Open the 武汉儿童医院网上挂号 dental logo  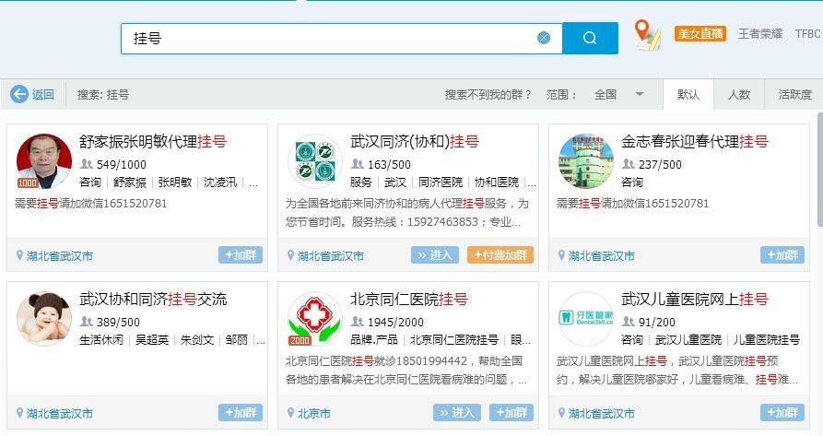586,319
